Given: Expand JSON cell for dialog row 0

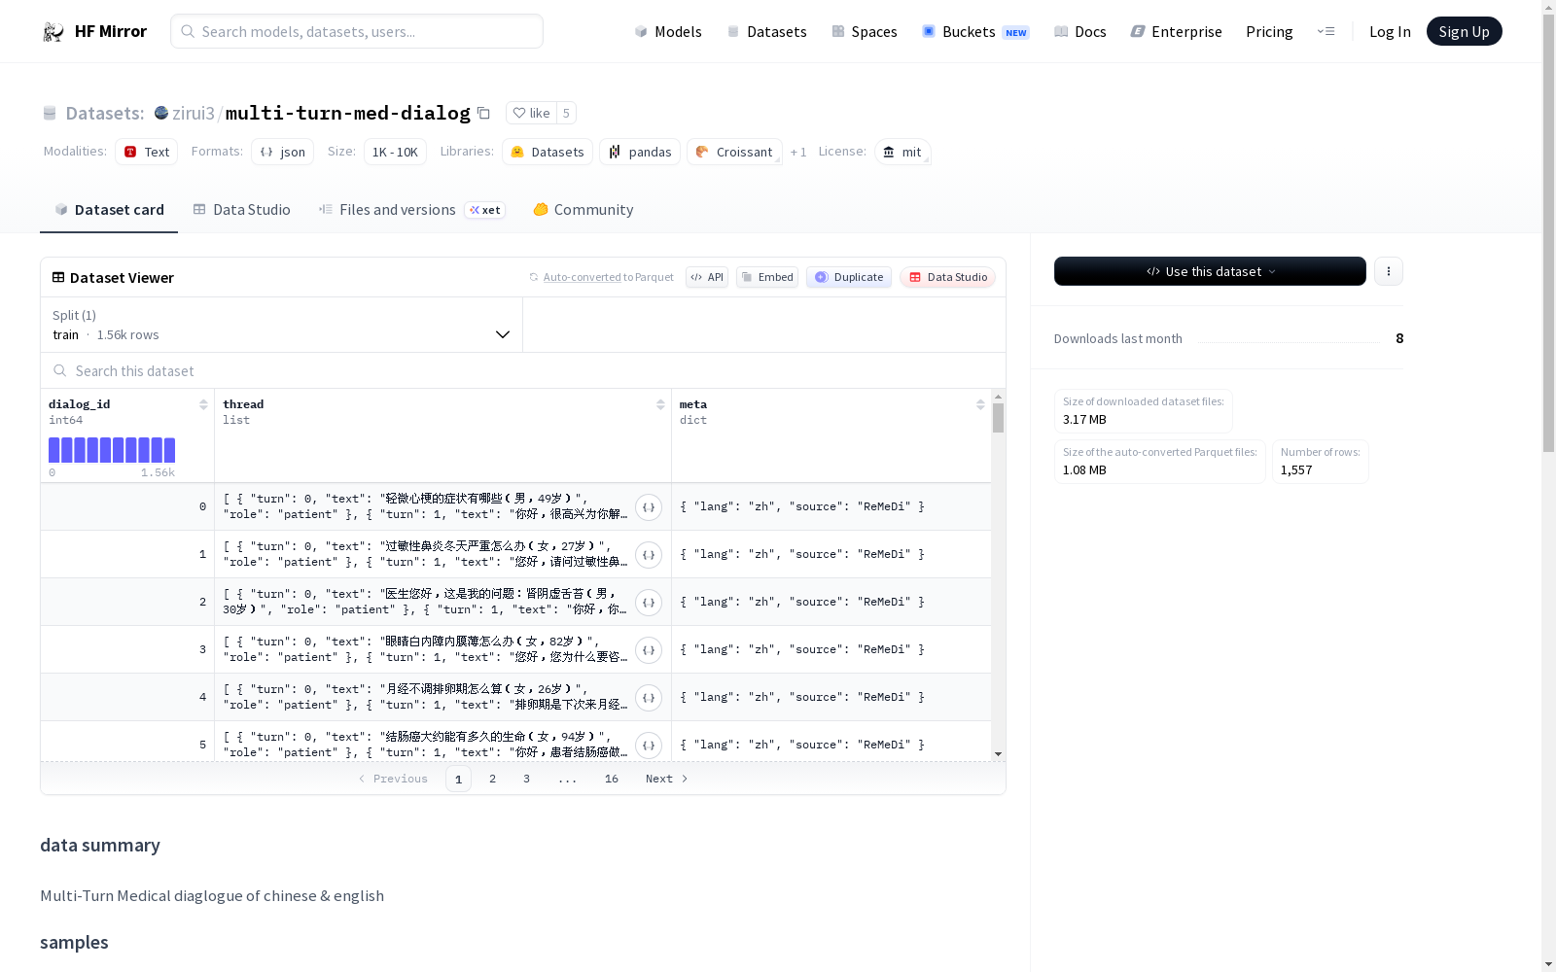Looking at the screenshot, I should [x=649, y=507].
